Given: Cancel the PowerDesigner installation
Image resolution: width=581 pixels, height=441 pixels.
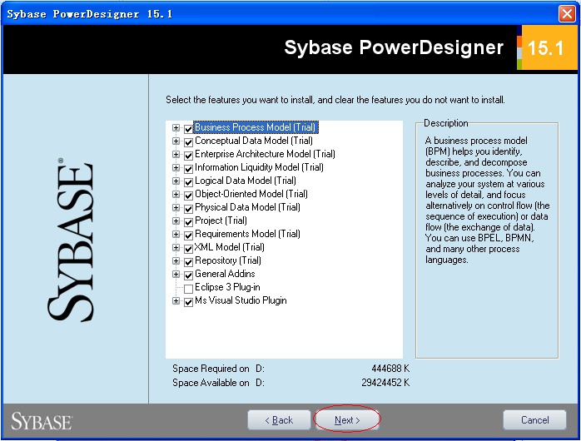Looking at the screenshot, I should point(534,420).
